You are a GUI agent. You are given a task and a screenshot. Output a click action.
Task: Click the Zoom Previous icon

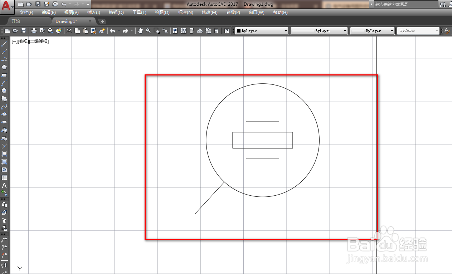[165, 31]
